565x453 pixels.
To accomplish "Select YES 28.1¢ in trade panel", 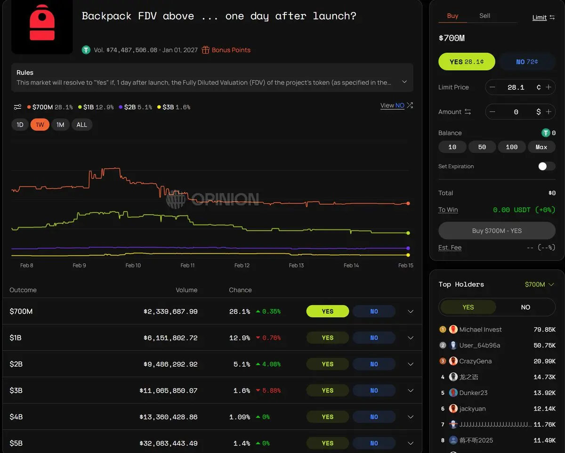I will click(467, 62).
